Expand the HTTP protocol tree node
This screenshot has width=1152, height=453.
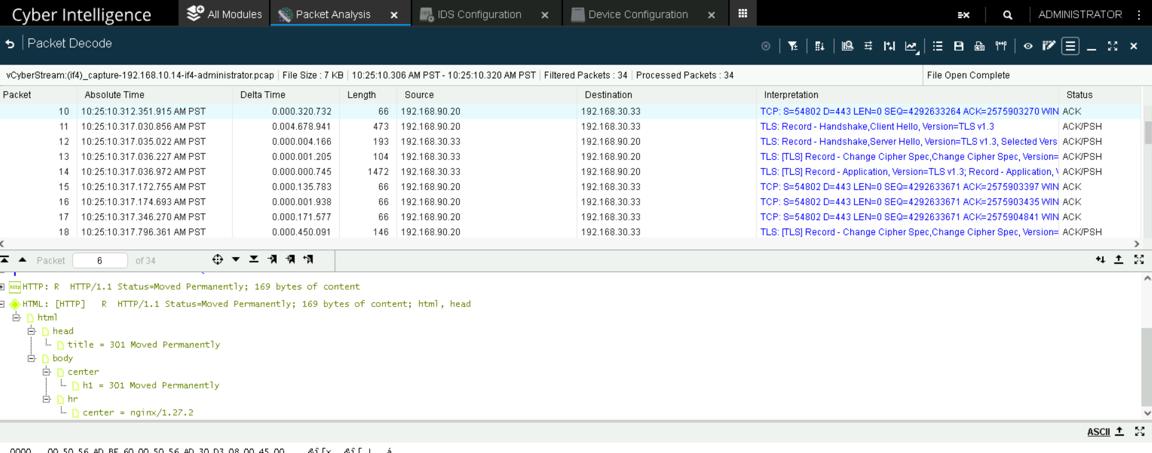pyautogui.click(x=3, y=287)
